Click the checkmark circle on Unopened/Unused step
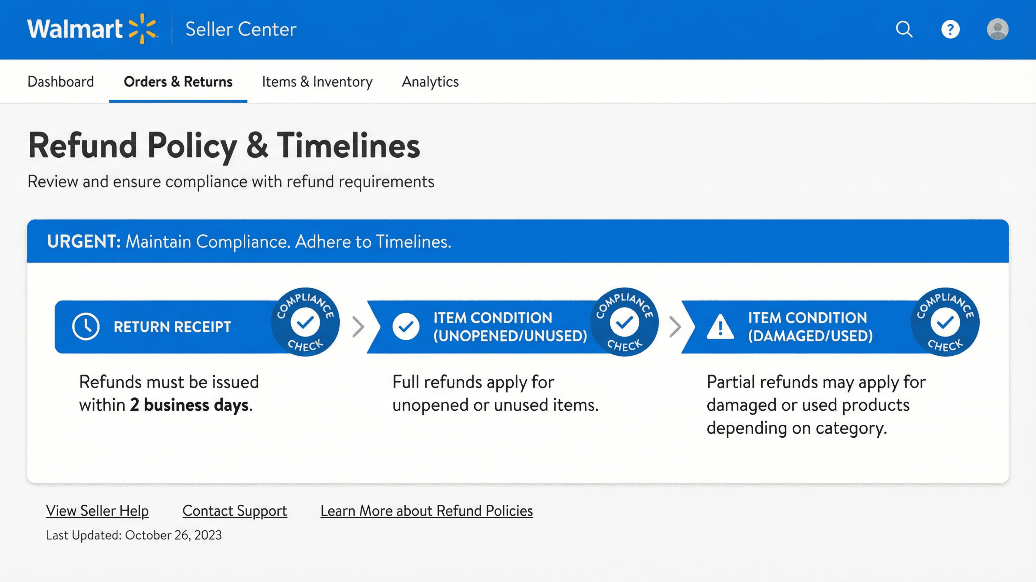The image size is (1036, 582). point(406,327)
